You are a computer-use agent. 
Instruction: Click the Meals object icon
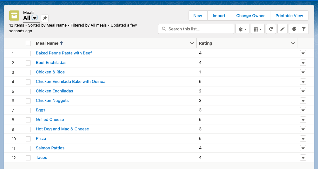[x=14, y=16]
